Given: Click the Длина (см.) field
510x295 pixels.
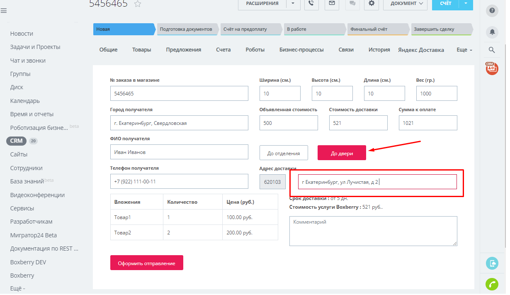Looking at the screenshot, I should click(384, 93).
